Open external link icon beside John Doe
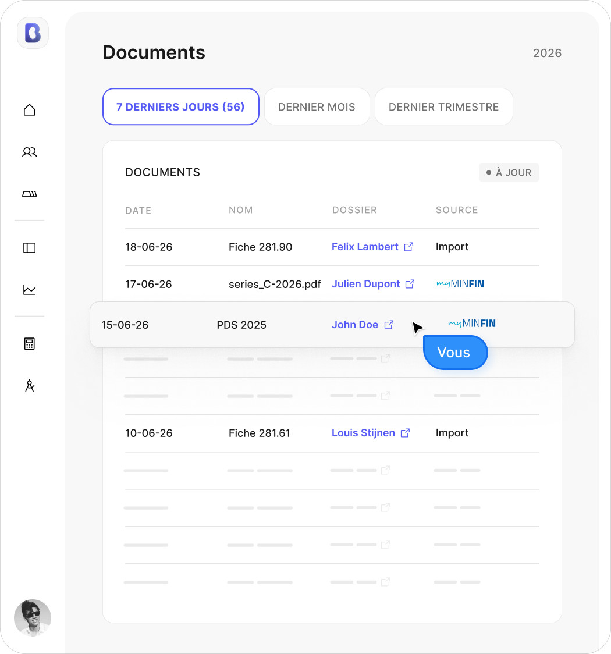Image resolution: width=611 pixels, height=654 pixels. [389, 325]
